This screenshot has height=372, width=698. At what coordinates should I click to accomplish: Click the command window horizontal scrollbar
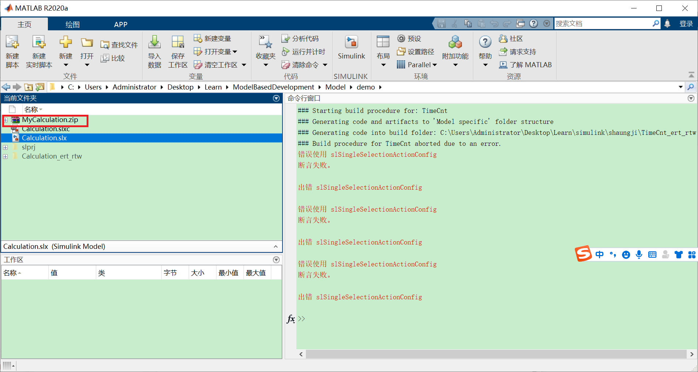496,354
